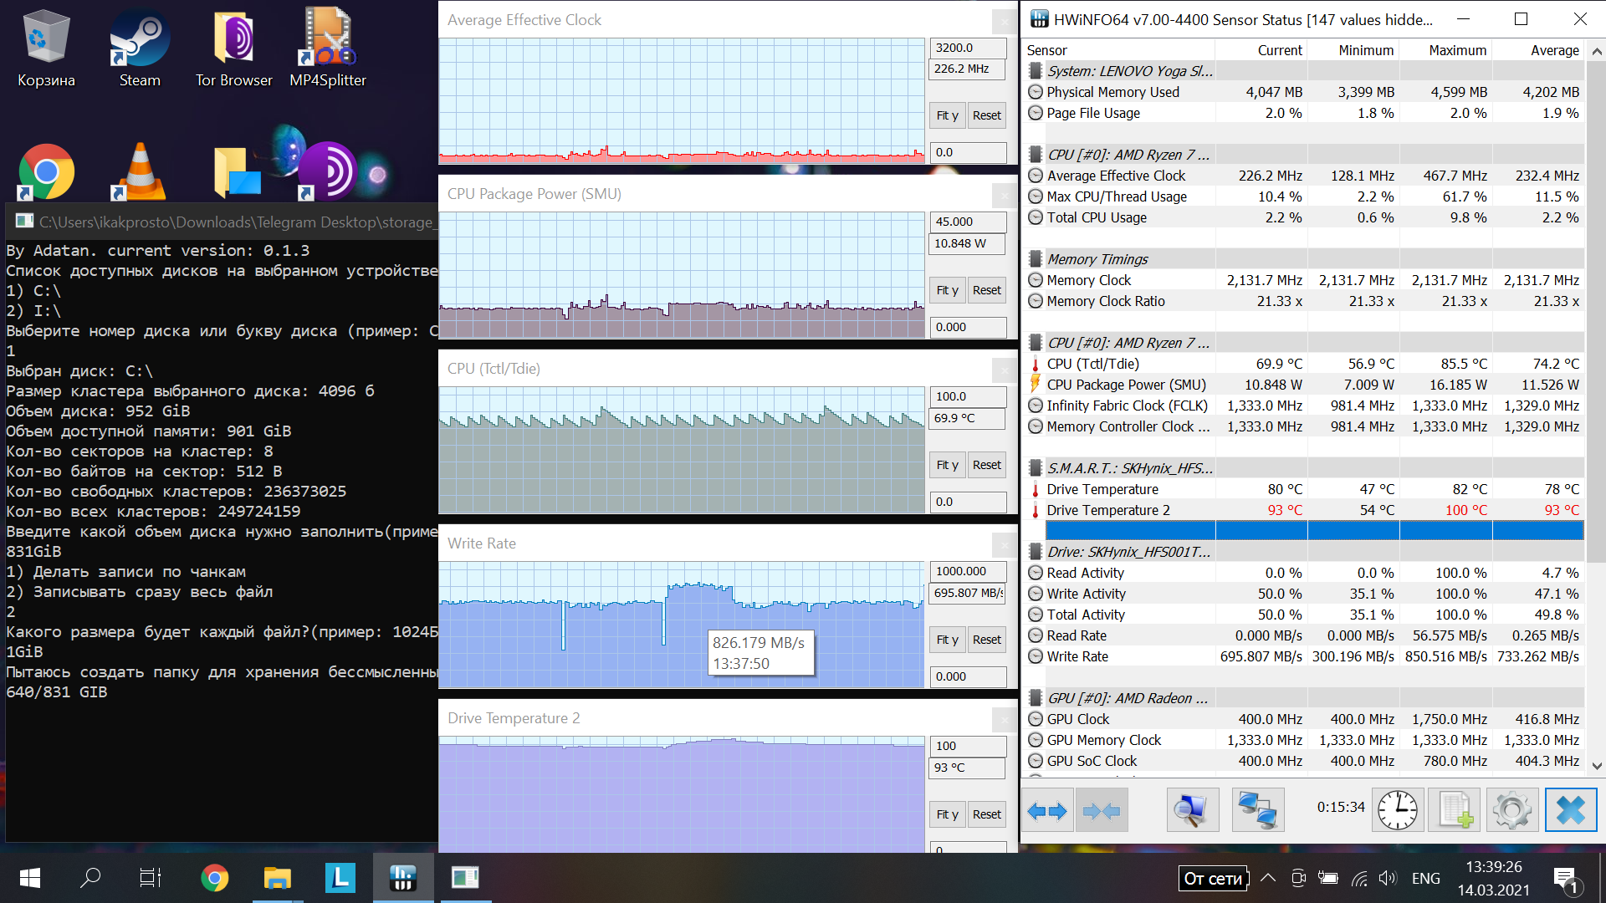Viewport: 1606px width, 903px height.
Task: Select the Drive Temperature 2 sensor row
Action: point(1304,510)
